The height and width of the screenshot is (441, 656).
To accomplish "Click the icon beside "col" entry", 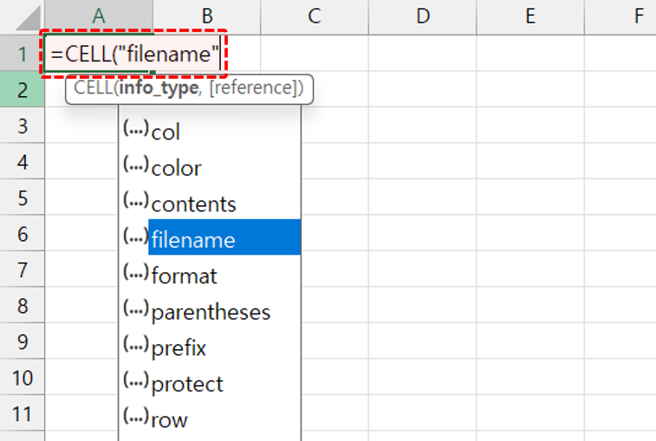I will point(135,130).
